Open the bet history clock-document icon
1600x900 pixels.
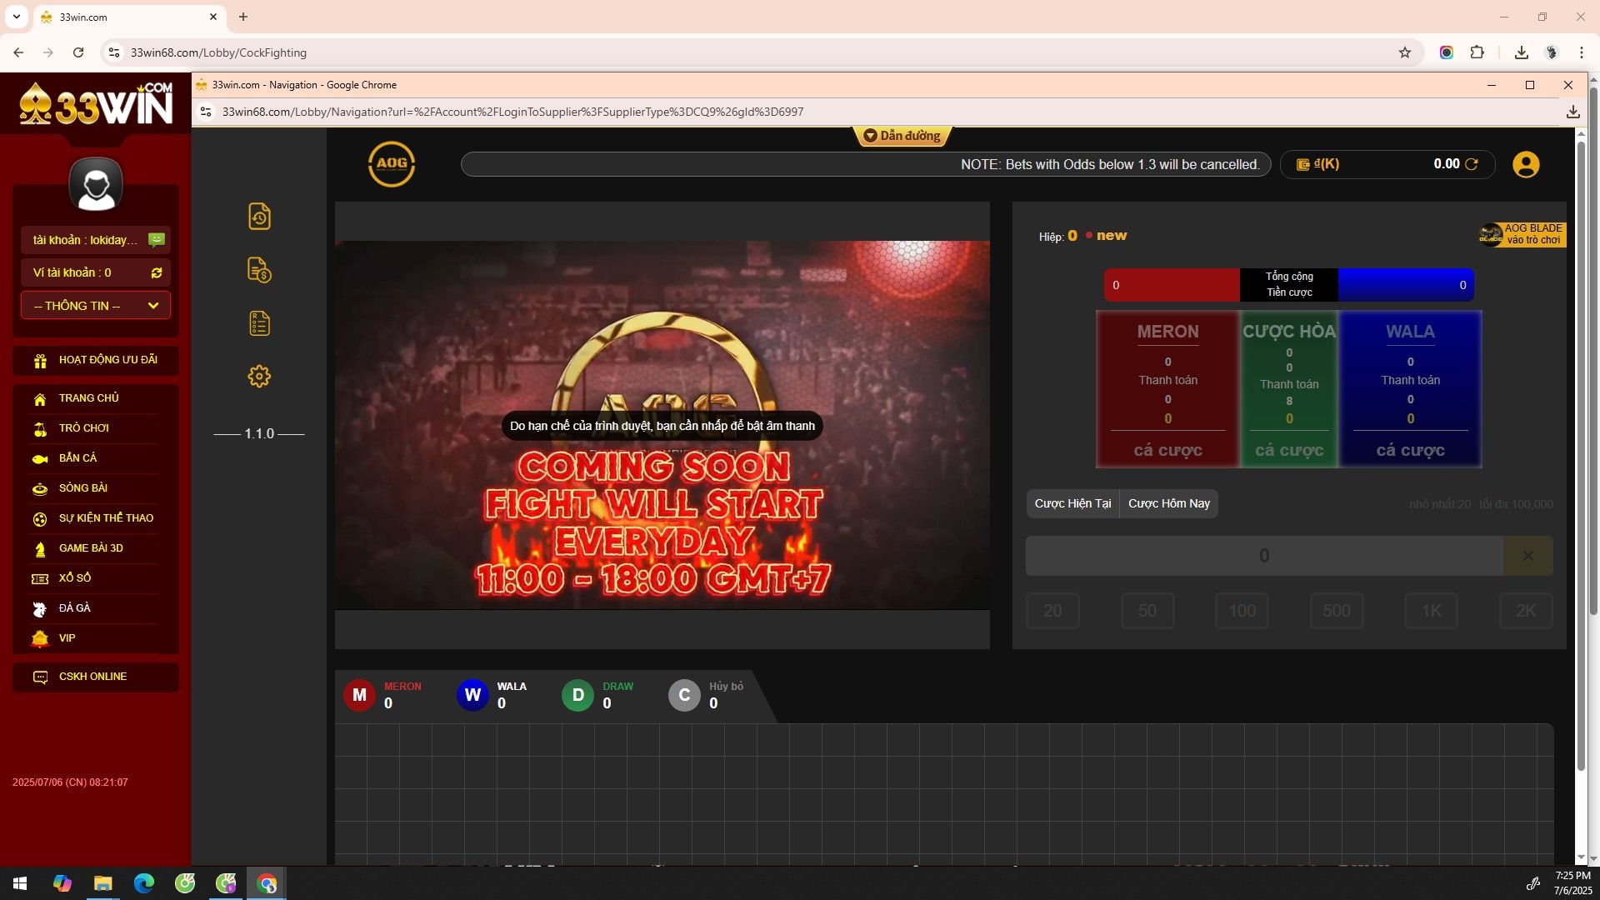point(259,217)
